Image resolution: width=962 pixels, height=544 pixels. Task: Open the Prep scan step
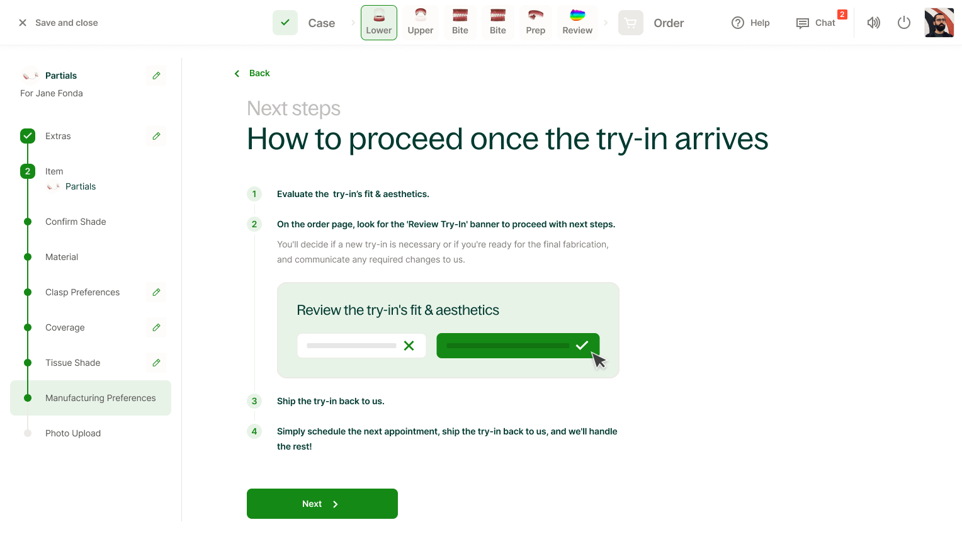point(536,23)
